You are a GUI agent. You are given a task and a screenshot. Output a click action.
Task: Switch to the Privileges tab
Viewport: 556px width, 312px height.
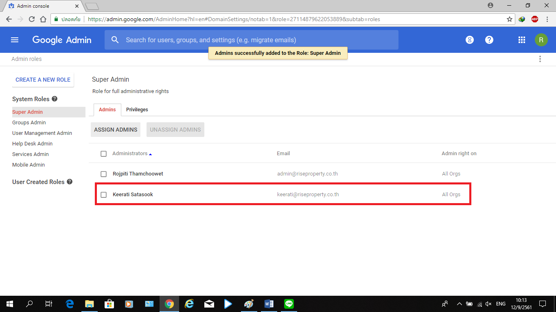tap(137, 110)
